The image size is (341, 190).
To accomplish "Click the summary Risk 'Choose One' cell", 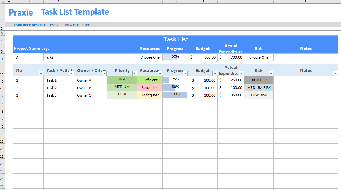I will click(x=258, y=57).
